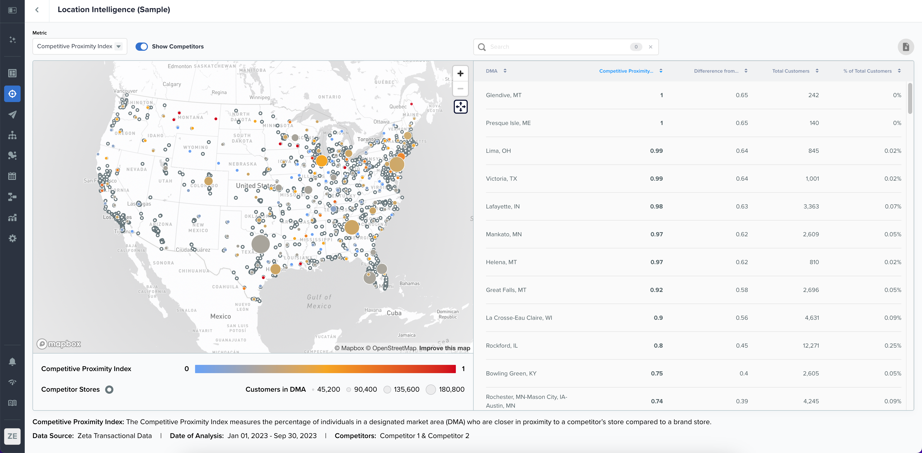The height and width of the screenshot is (453, 922).
Task: Open the settings gear icon in sidebar
Action: pyautogui.click(x=12, y=238)
